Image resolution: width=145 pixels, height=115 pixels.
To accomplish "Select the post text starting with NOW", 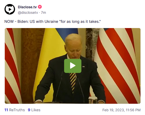I will pos(53,22).
